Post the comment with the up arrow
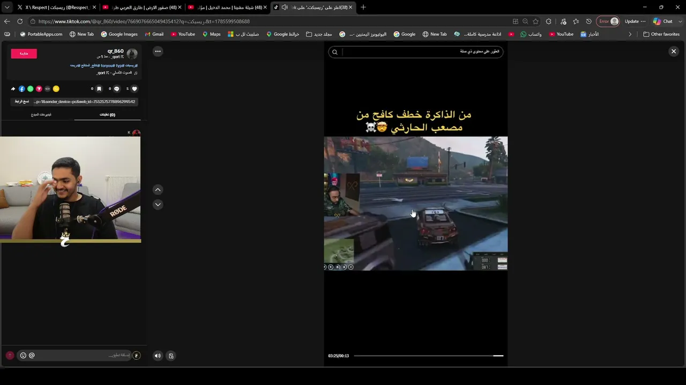 point(10,356)
